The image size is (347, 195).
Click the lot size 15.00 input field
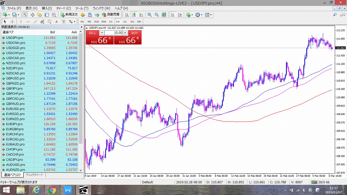pos(114,33)
